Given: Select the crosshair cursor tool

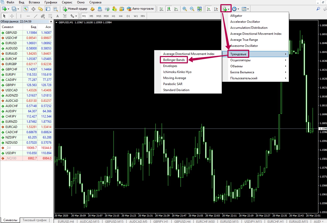Looking at the screenshot, I should point(12,16).
